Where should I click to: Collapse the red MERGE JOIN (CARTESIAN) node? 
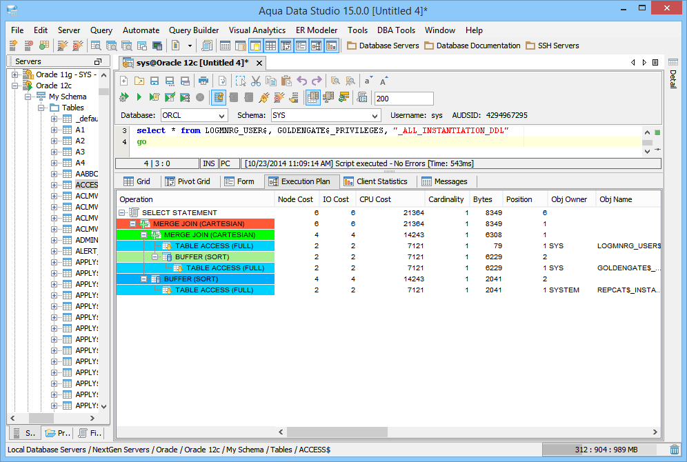pyautogui.click(x=132, y=224)
